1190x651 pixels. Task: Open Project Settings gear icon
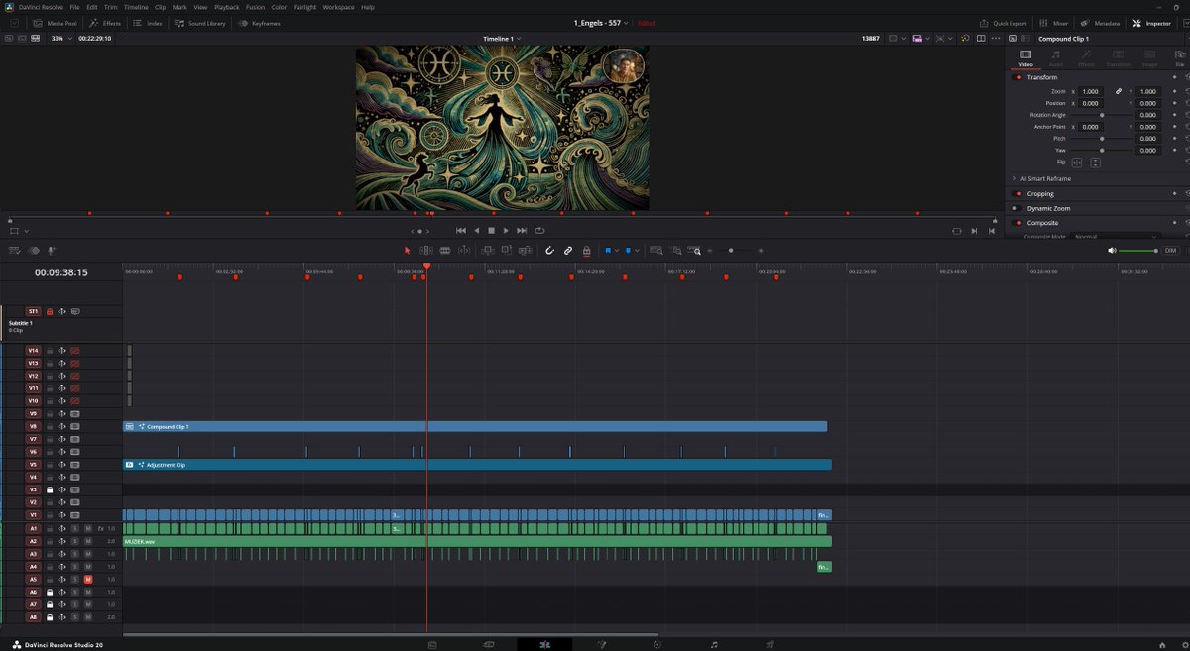pos(1185,645)
